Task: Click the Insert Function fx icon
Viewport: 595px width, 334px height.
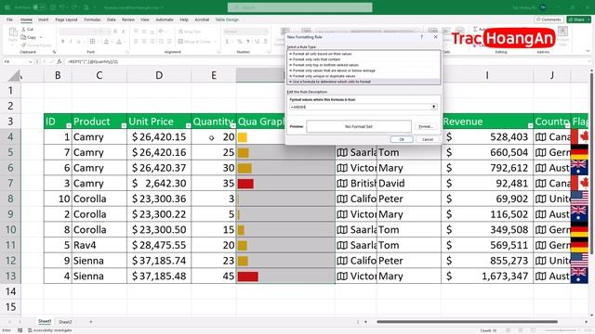Action: (59, 61)
